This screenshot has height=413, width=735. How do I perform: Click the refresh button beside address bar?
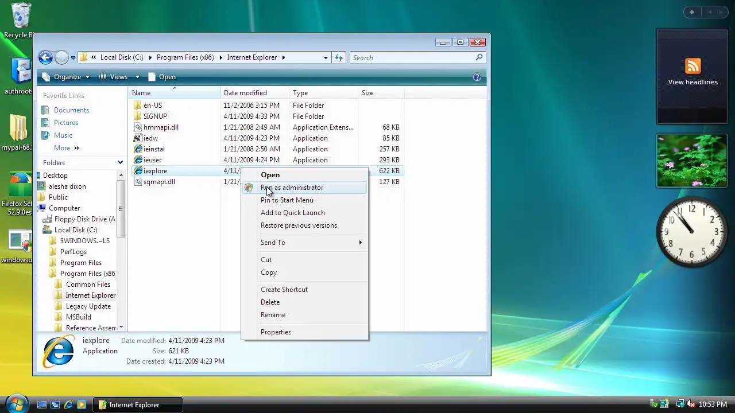click(339, 57)
